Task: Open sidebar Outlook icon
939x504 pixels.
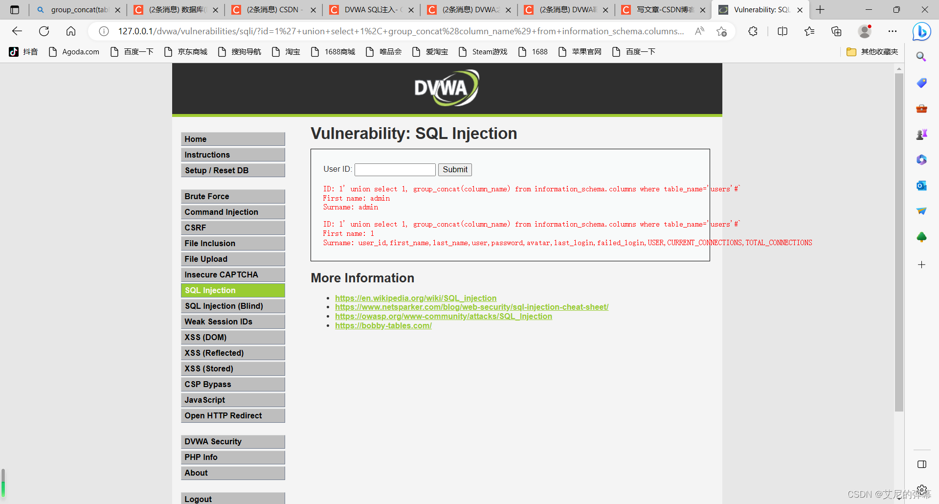Action: (x=921, y=185)
